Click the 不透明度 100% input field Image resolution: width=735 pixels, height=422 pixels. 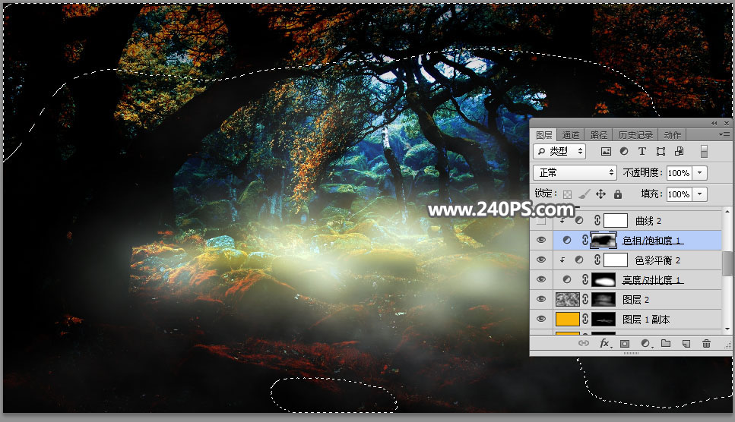click(x=678, y=172)
